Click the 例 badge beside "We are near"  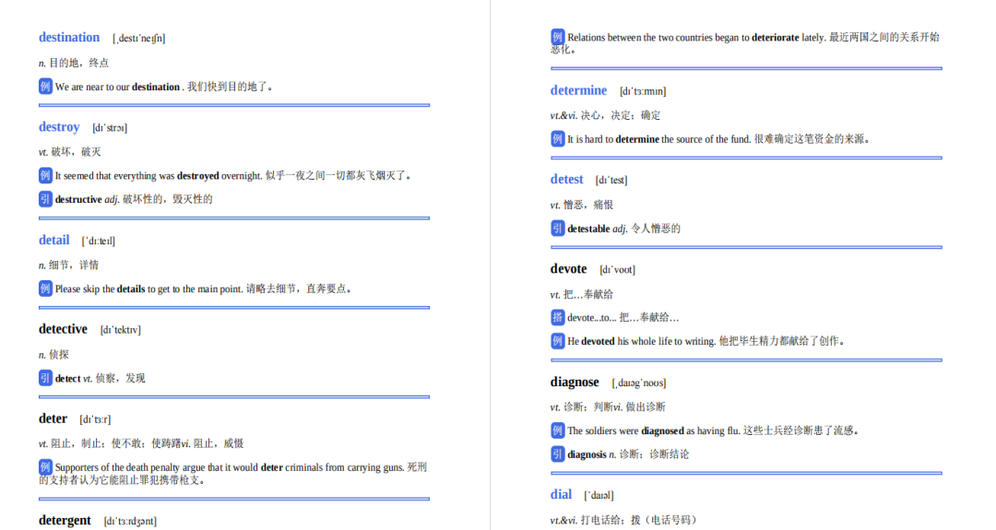[x=45, y=87]
